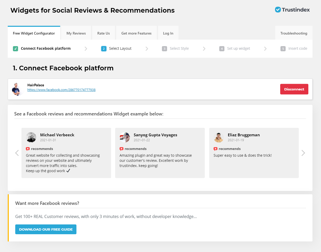Viewport: 321px width, 252px height.
Task: Click Sanyog Gupta Voyages avatar photo
Action: (125, 137)
